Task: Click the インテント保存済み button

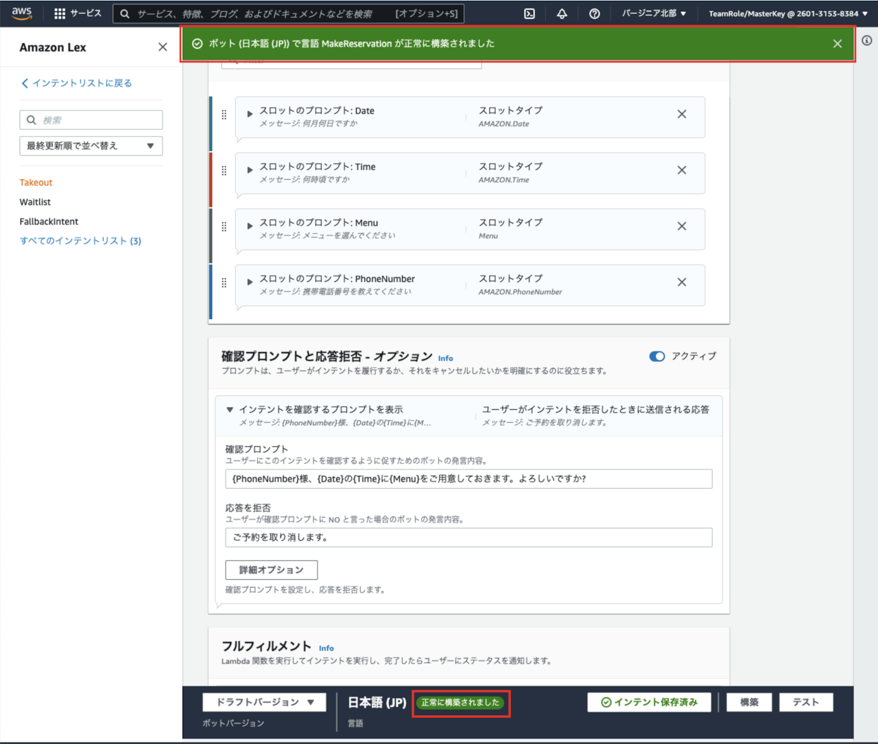Action: click(649, 702)
